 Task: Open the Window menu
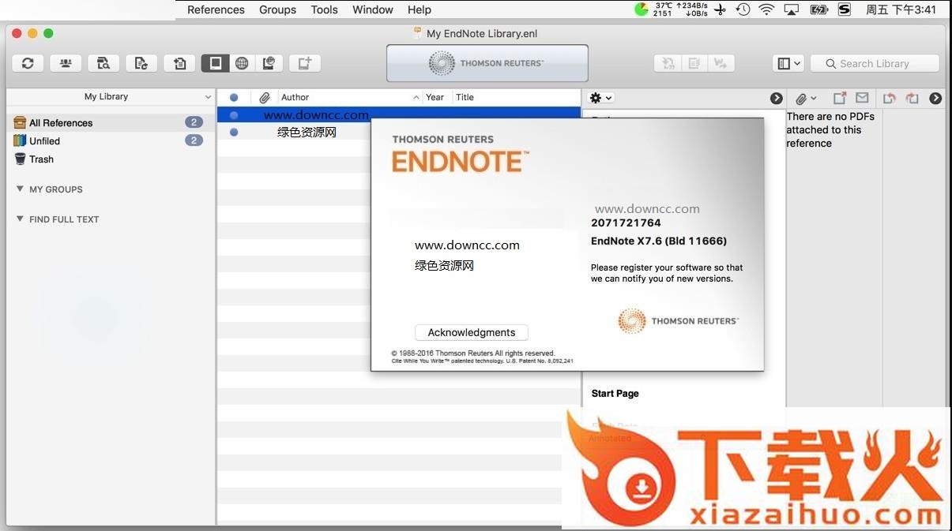pyautogui.click(x=373, y=9)
